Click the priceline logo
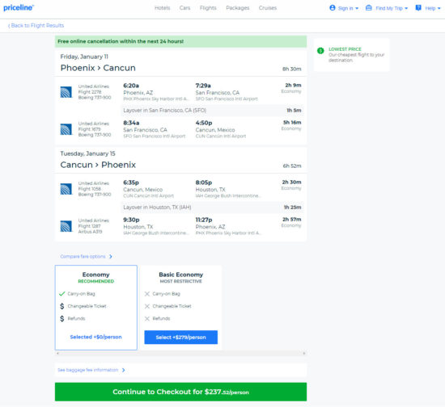Screen dimensions: 445x407 [x=19, y=7]
